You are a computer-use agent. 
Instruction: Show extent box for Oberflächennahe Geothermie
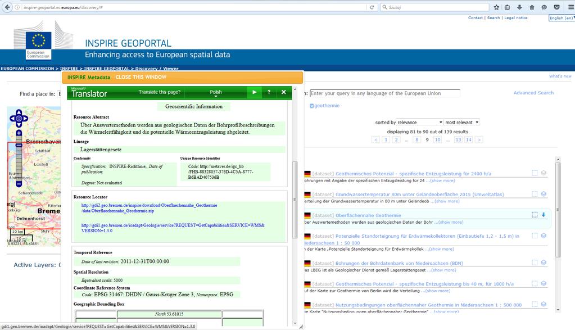pos(535,215)
